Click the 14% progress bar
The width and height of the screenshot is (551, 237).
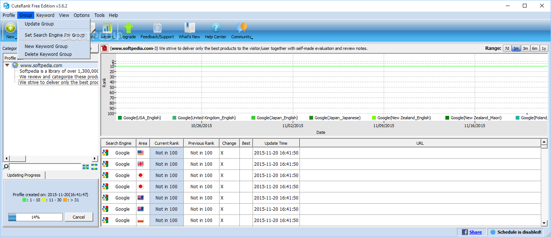coord(35,217)
